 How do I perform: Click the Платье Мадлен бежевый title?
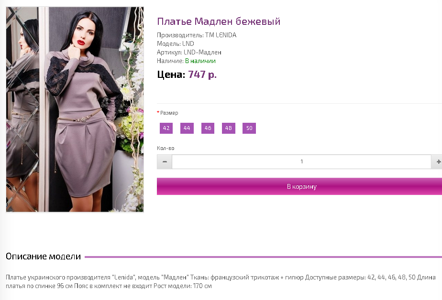219,21
